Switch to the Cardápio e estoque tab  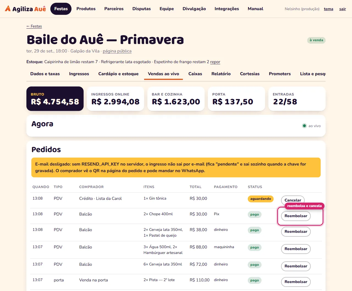click(x=119, y=74)
